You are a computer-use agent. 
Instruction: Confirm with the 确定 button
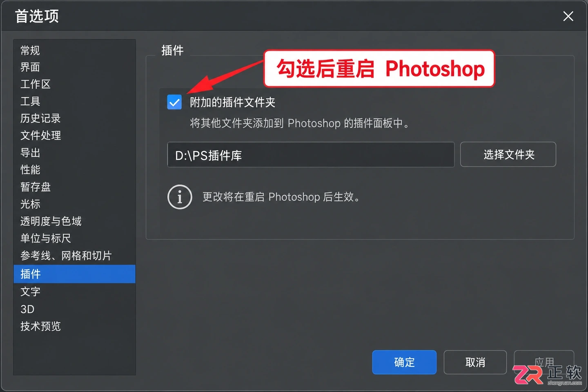pyautogui.click(x=404, y=362)
